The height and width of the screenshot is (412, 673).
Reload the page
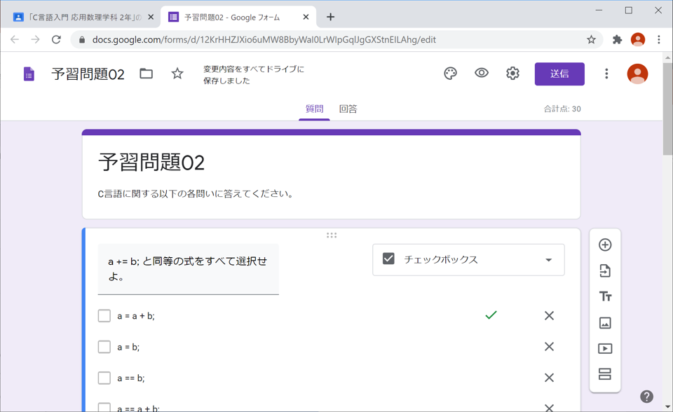pos(56,39)
